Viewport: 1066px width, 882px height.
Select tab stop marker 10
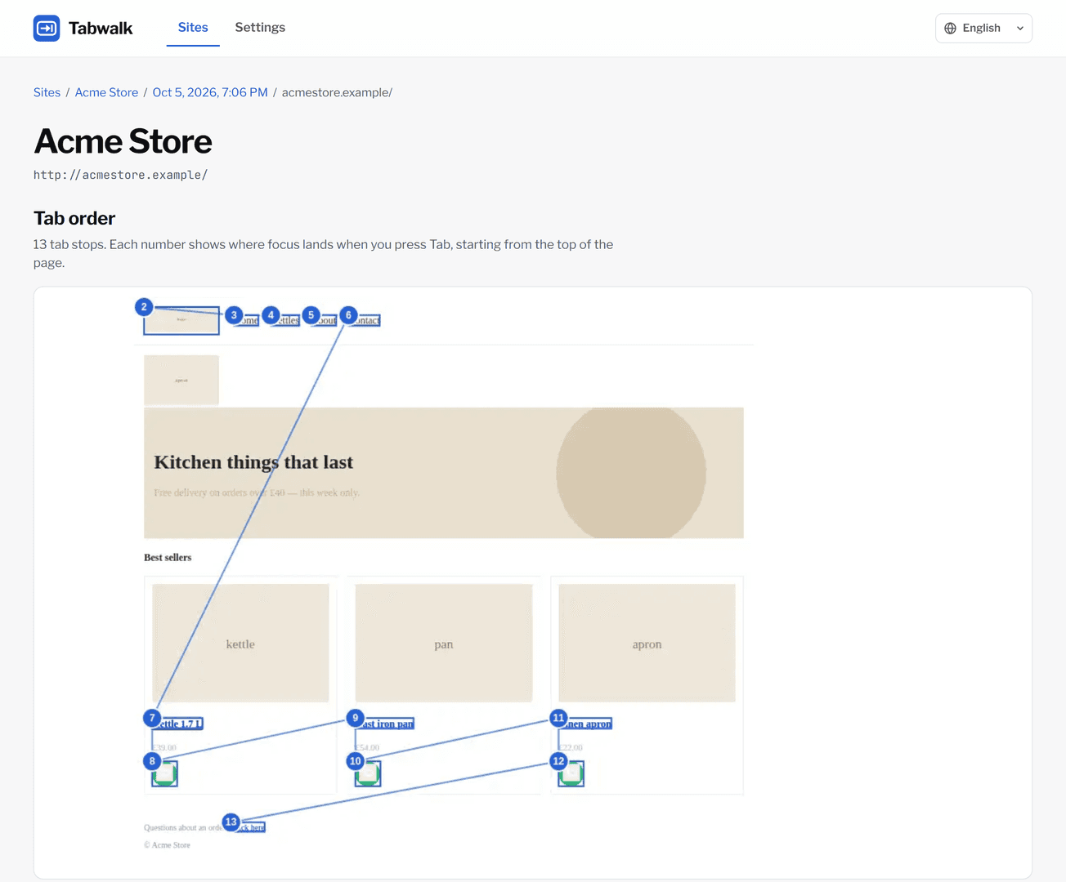click(x=355, y=761)
